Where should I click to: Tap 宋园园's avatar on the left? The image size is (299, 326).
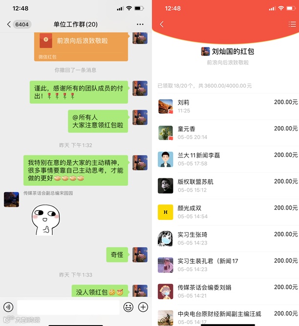(x=11, y=199)
